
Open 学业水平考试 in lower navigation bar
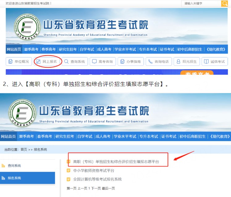tap(125, 136)
